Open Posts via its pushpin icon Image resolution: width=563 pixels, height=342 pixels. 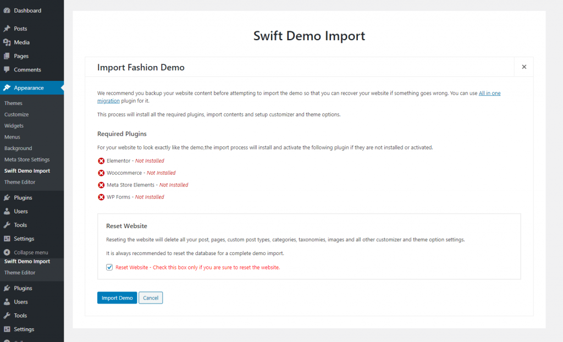[7, 29]
